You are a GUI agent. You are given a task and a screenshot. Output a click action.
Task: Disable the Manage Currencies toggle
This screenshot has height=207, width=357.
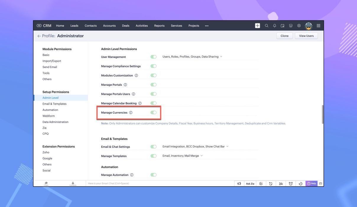[x=153, y=113]
